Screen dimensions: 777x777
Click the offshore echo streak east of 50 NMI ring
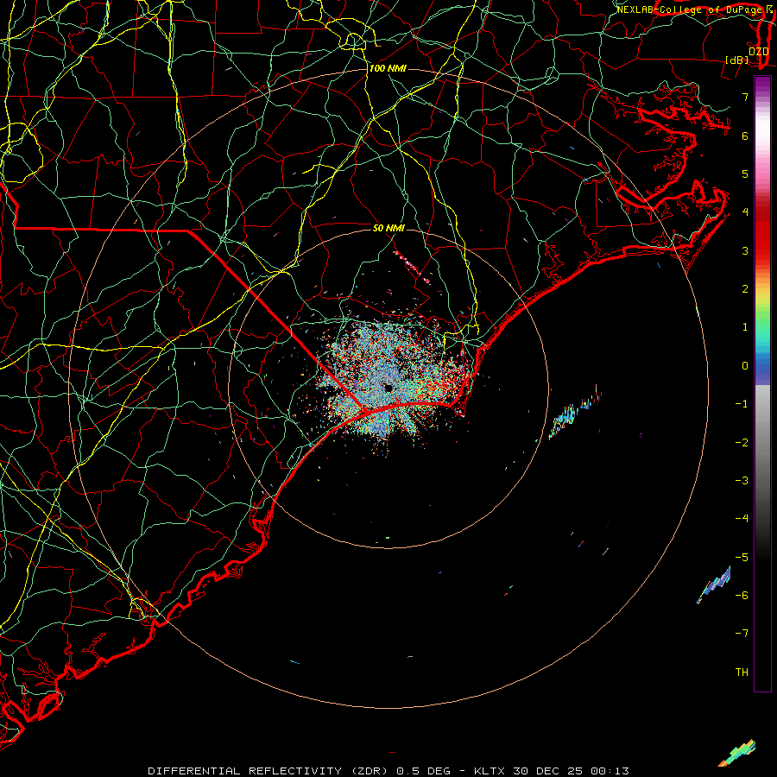pos(575,413)
